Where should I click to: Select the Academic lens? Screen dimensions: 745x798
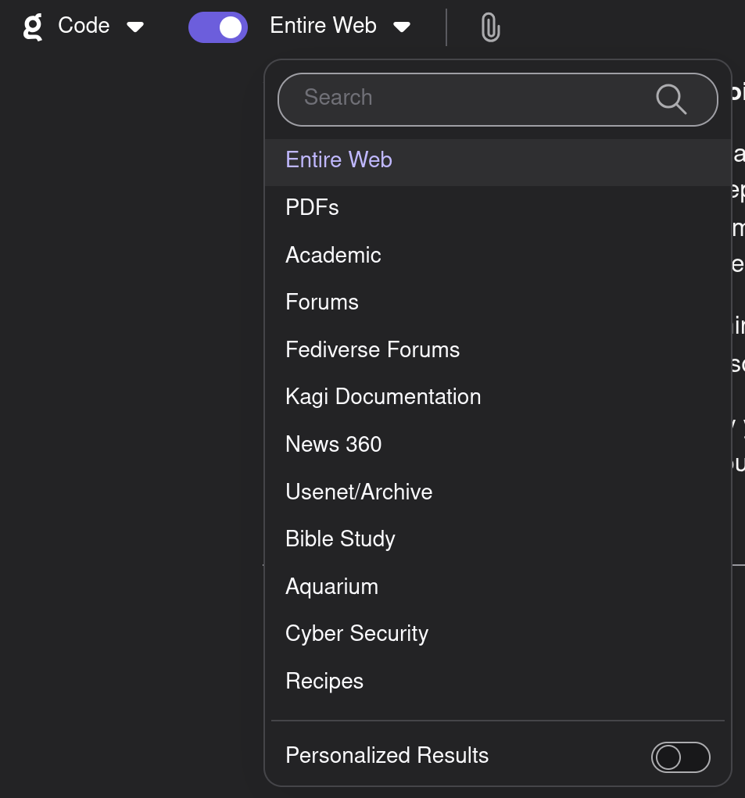click(x=333, y=255)
